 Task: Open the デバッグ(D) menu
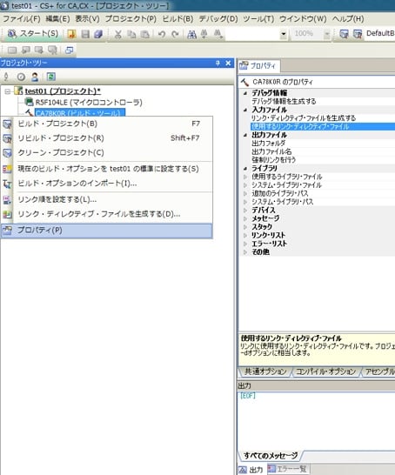point(218,19)
